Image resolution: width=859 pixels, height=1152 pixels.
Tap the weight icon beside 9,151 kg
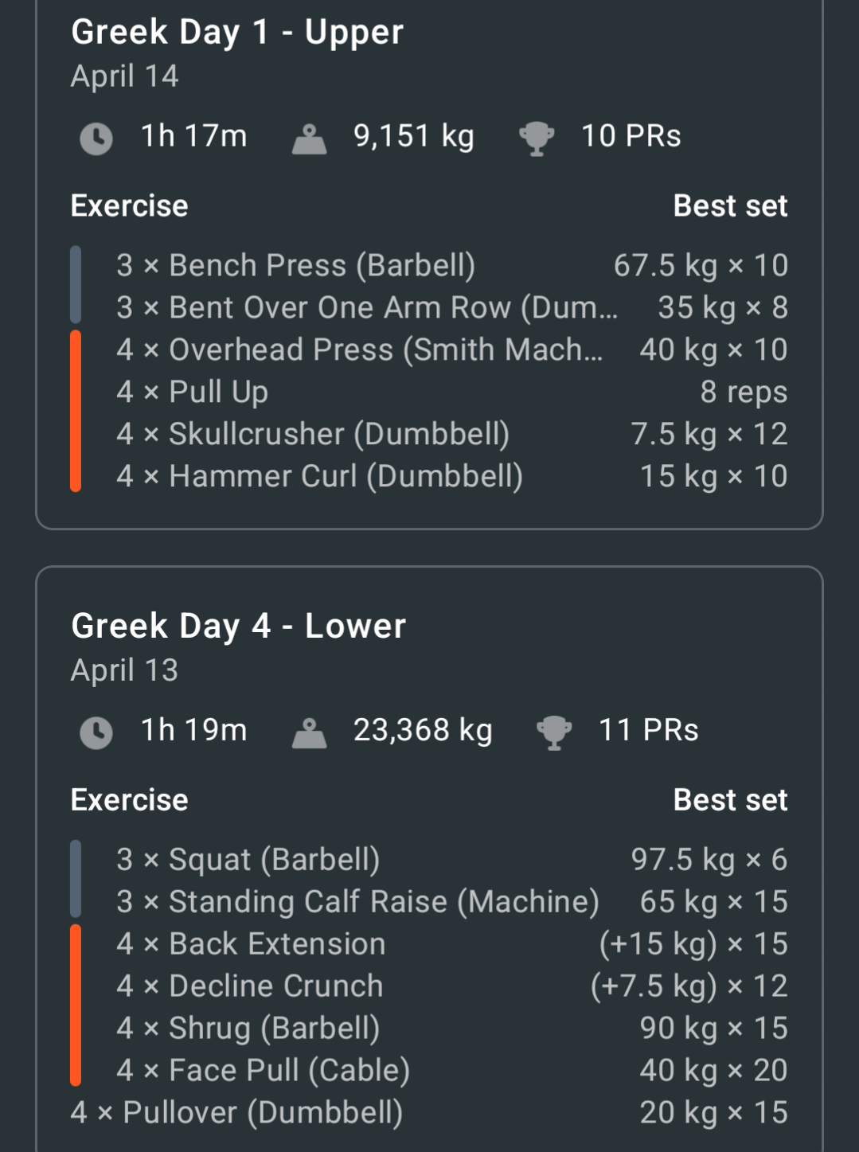coord(309,139)
